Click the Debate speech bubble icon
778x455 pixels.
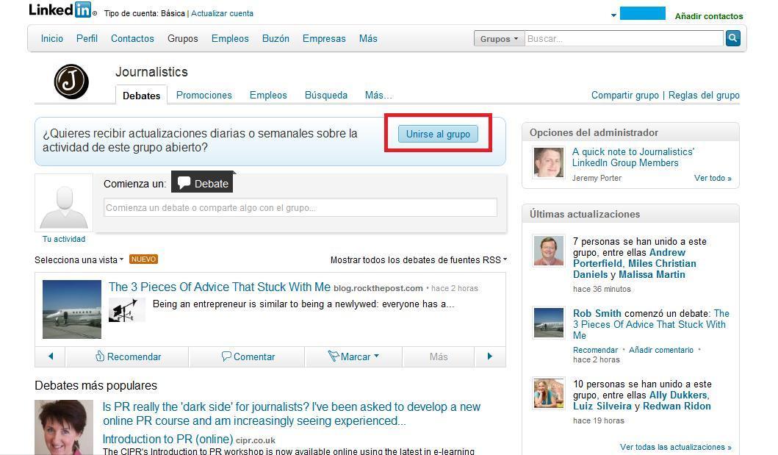coord(184,183)
